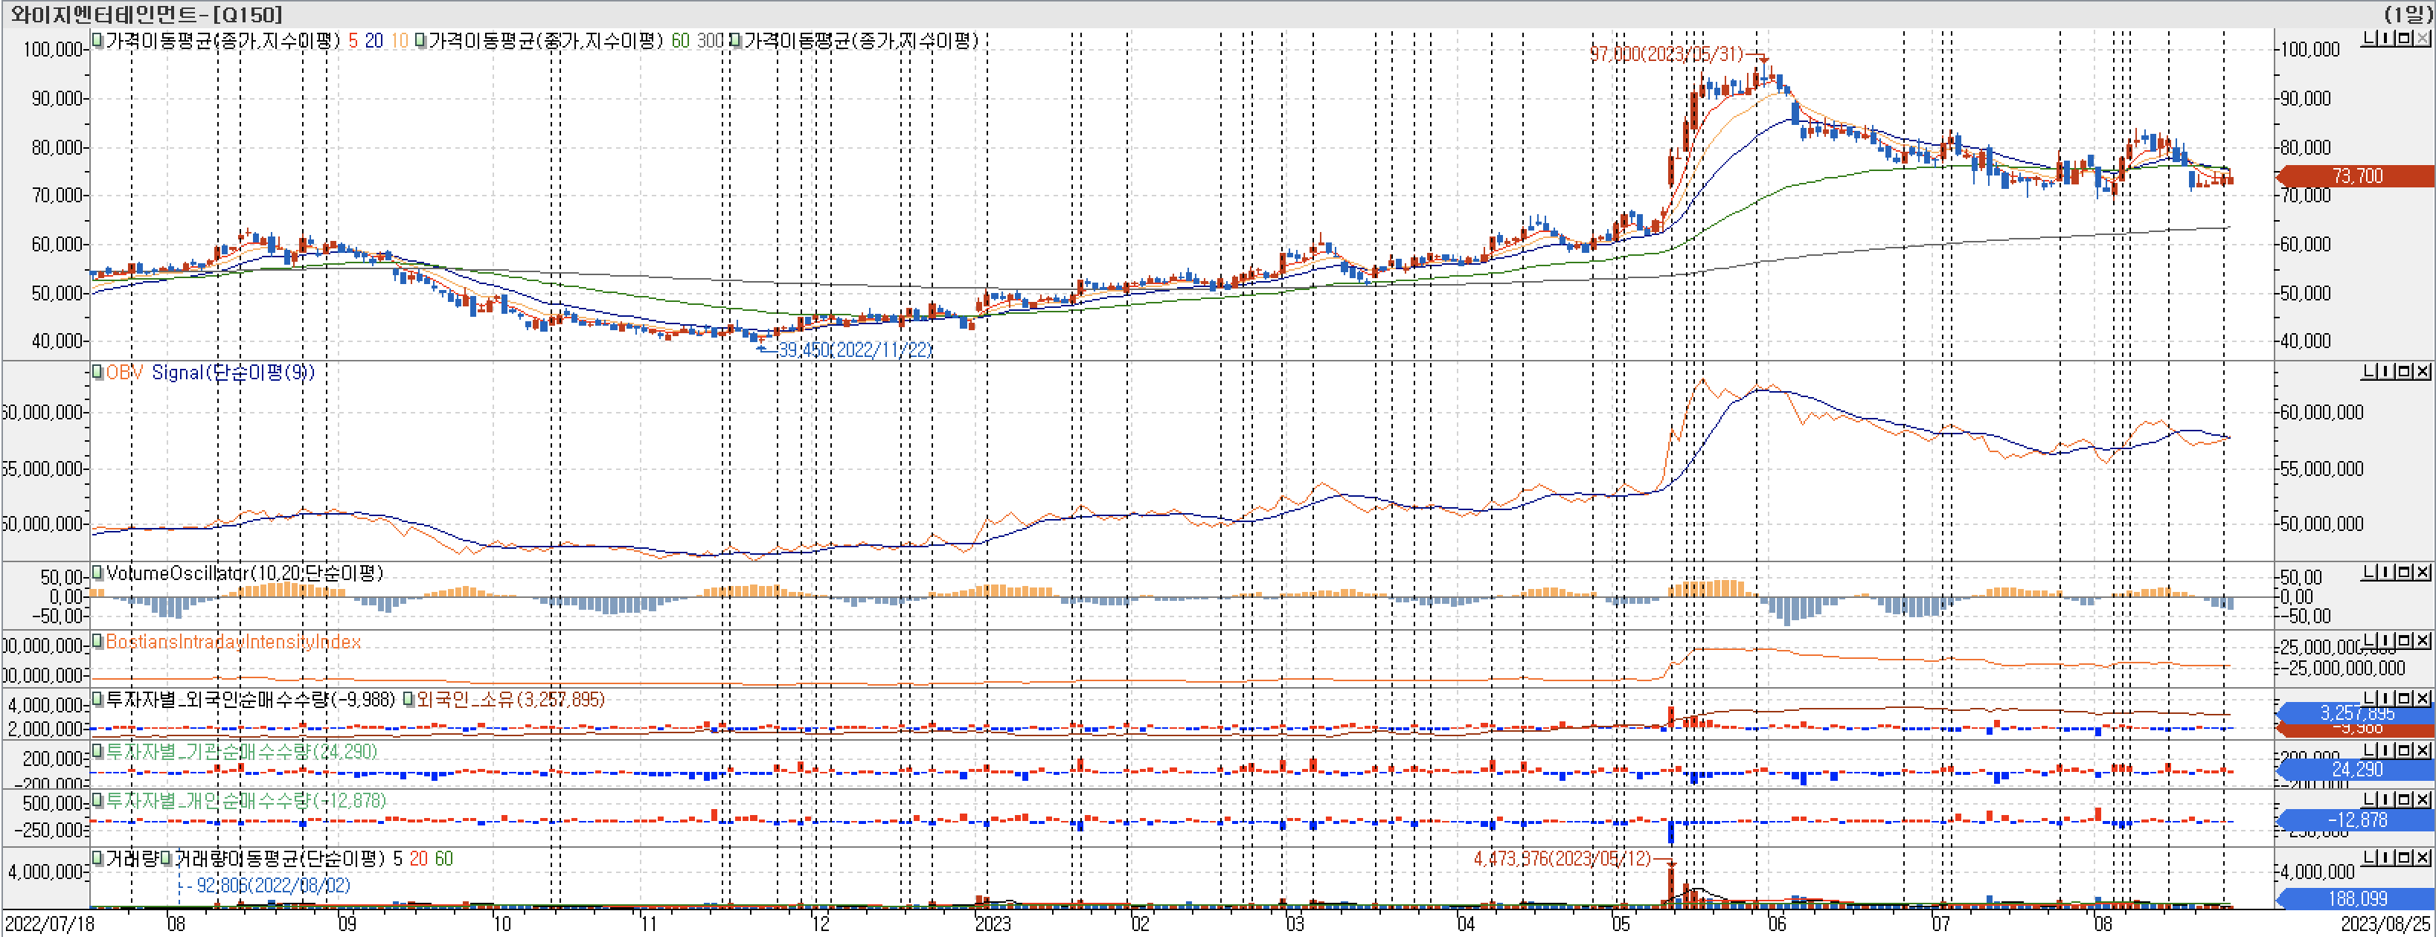Close the BostiansIntradayIntensityIndex panel
The image size is (2436, 937).
(x=2422, y=640)
